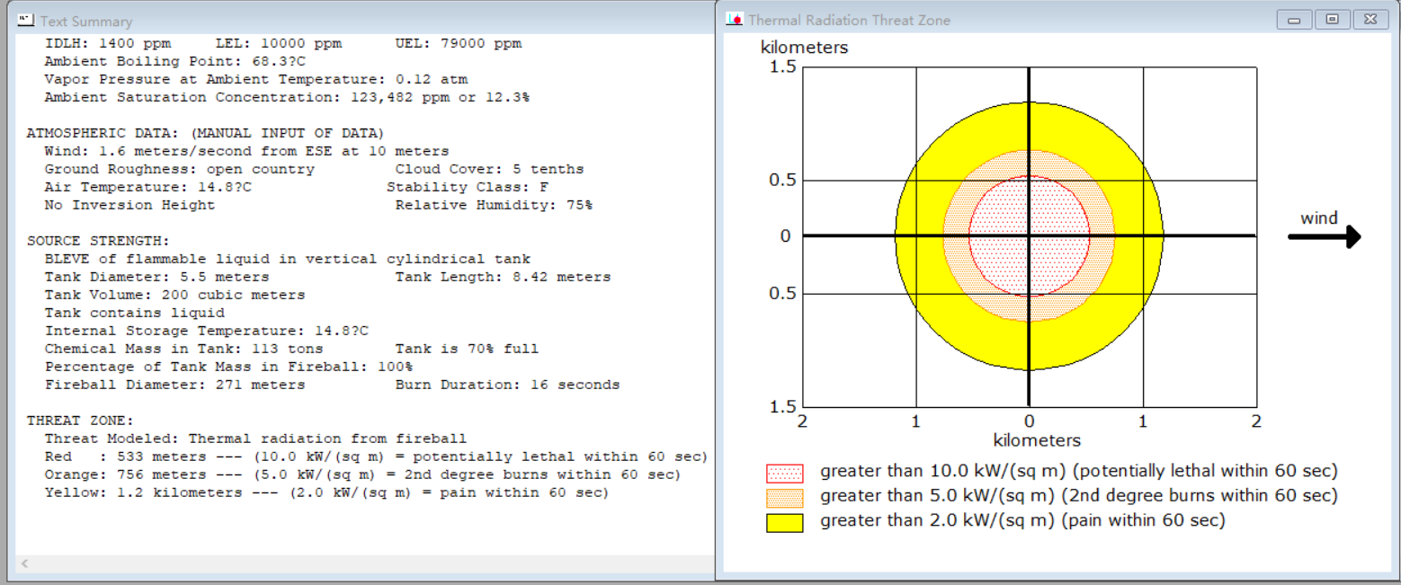Screen dimensions: 1401x585
Task: Click the 'UEL: 79000 ppm' value
Action: pos(459,43)
